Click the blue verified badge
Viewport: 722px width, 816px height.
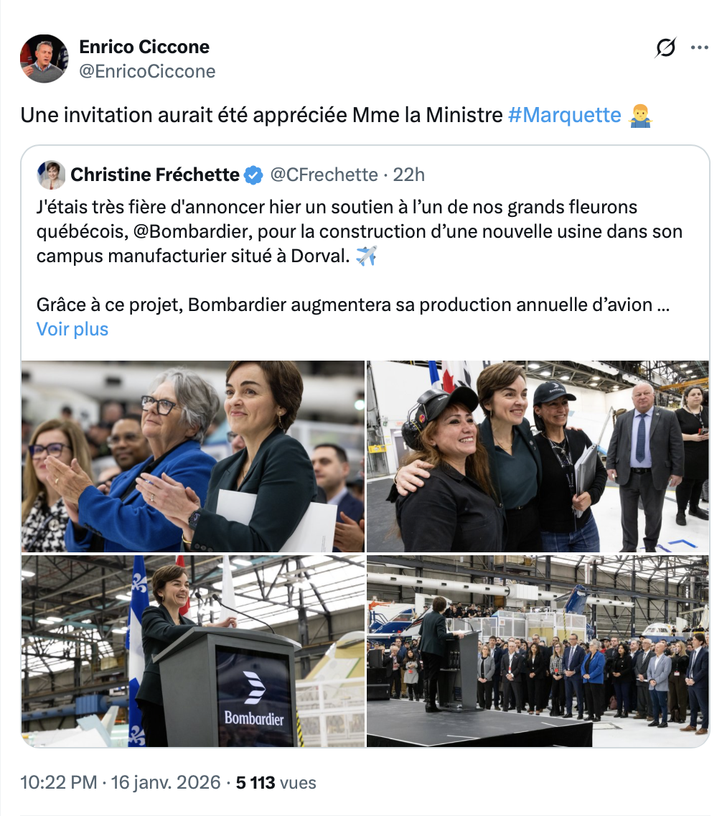(253, 175)
